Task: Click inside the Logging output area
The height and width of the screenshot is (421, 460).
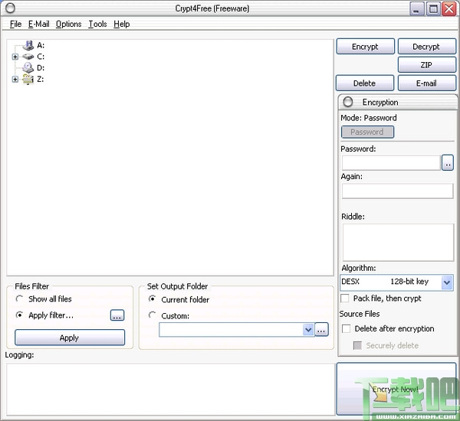Action: click(171, 390)
